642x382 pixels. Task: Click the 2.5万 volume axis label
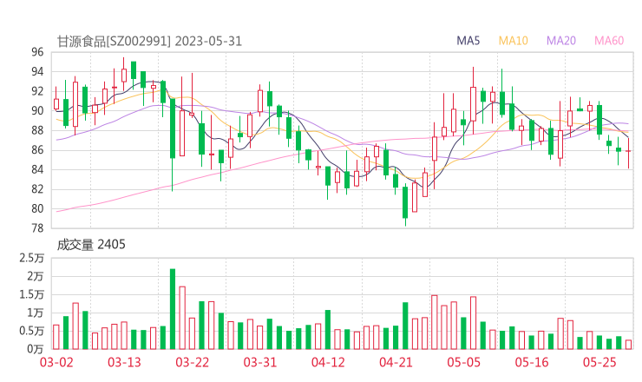click(x=31, y=258)
